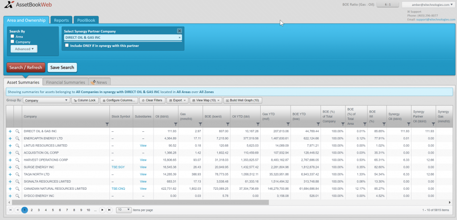This screenshot has width=457, height=220.
Task: Open the Group By Company dropdown
Action: 46,100
